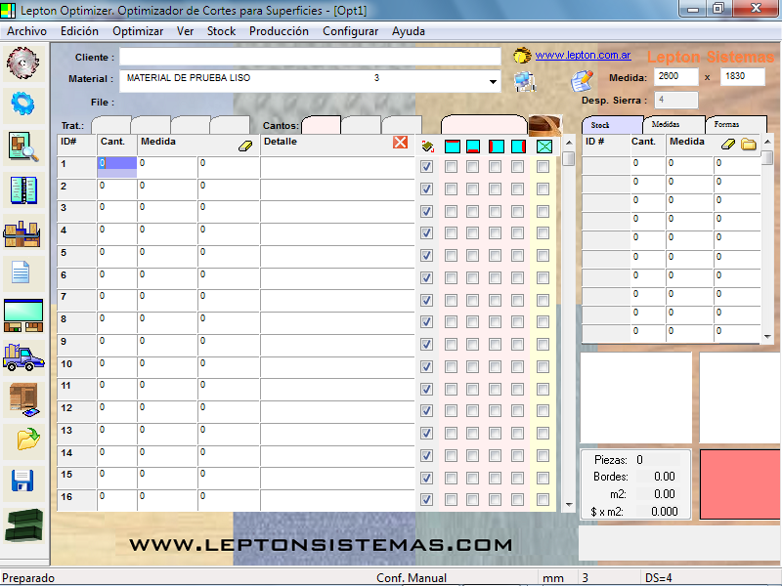This screenshot has width=782, height=586.
Task: Open the Edición menu
Action: [80, 31]
